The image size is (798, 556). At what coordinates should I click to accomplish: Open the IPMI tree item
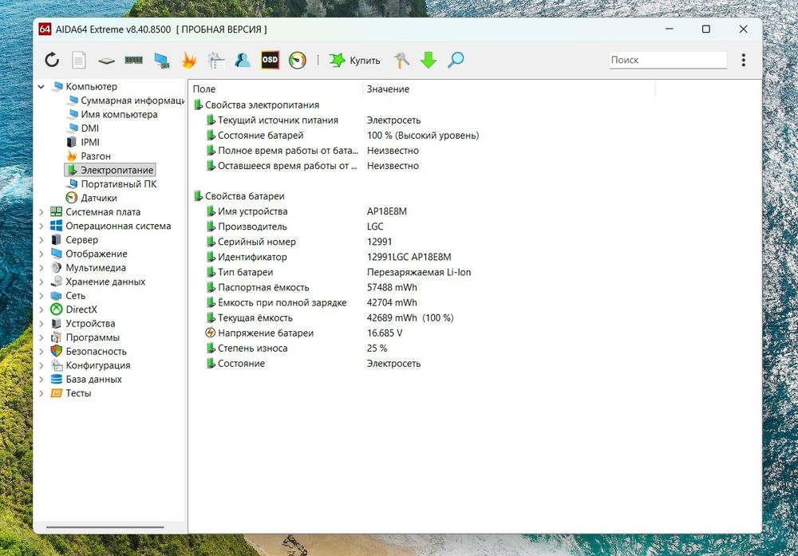[x=83, y=143]
